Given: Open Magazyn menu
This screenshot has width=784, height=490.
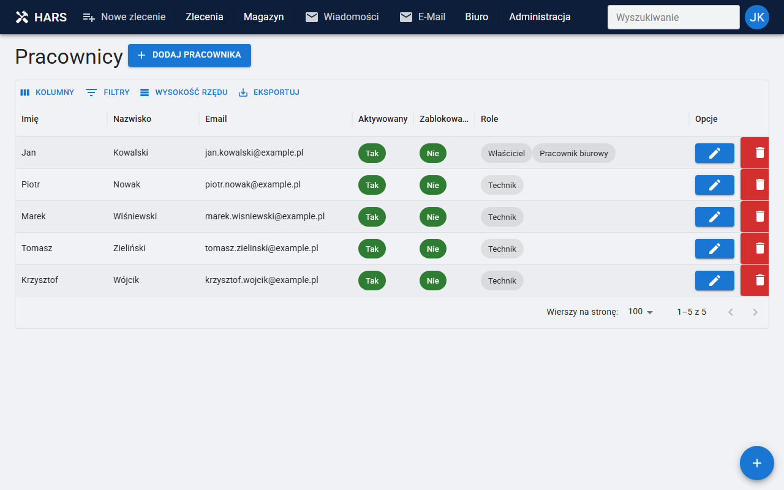Looking at the screenshot, I should pos(263,17).
